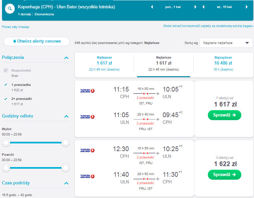254x198 pixels.
Task: Click Sprawdź for the 1 617 zł offer
Action: (224, 115)
